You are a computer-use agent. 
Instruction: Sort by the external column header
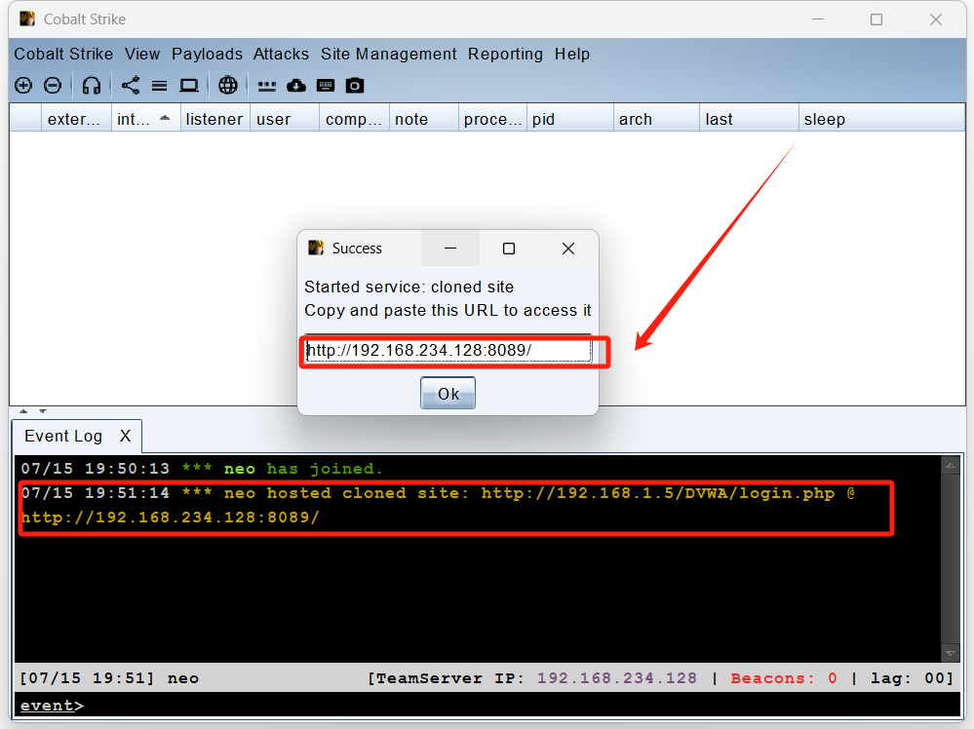click(76, 119)
